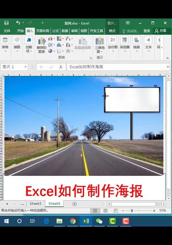This screenshot has width=172, height=245.
Task: Open the 文件 menu
Action: tap(7, 31)
